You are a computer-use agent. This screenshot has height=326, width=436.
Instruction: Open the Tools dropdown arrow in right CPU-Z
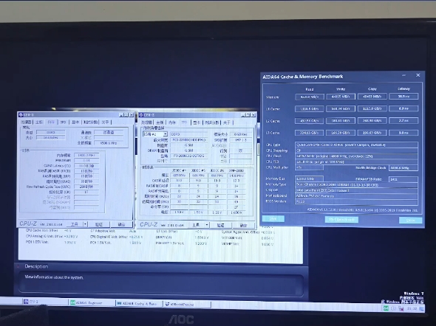[207, 225]
